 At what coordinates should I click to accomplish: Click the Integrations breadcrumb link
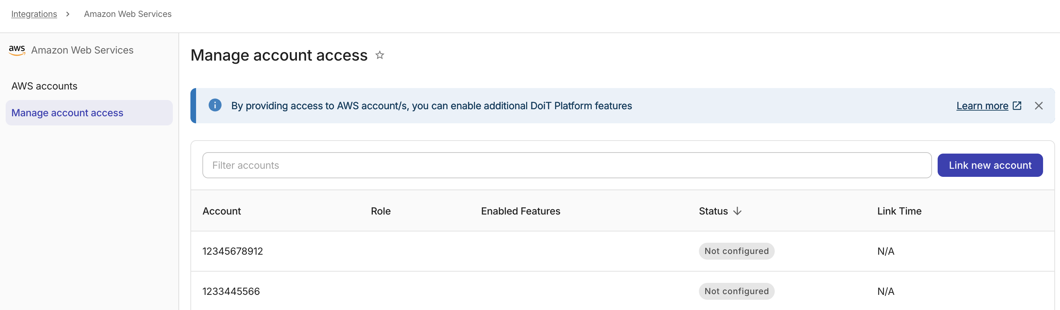click(34, 14)
